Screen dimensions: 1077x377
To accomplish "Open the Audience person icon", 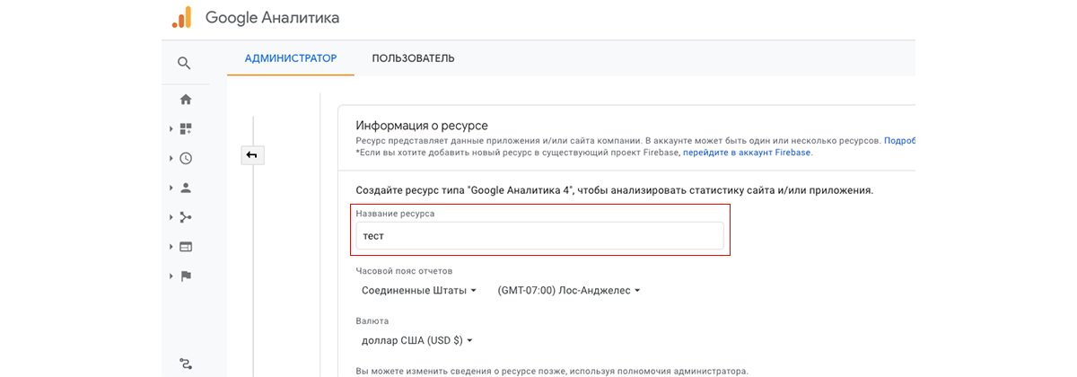I will click(186, 188).
